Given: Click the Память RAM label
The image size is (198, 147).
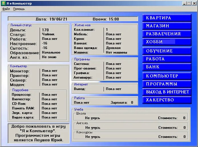Looking at the screenshot, I should pyautogui.click(x=23, y=108).
